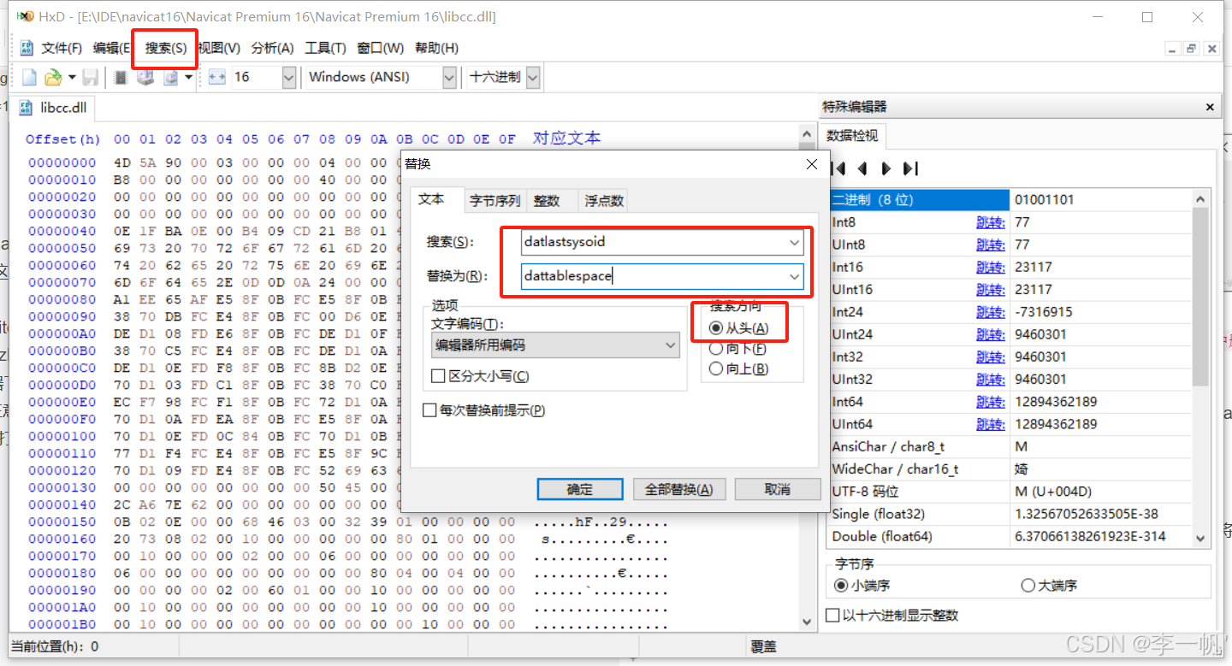Close the 替换 dialog with X
The height and width of the screenshot is (666, 1232).
click(812, 164)
